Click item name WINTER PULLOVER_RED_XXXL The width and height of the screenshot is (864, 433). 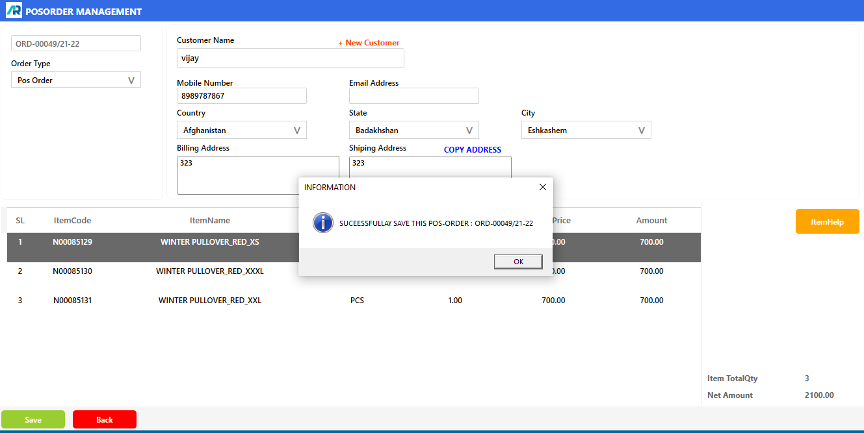click(210, 271)
